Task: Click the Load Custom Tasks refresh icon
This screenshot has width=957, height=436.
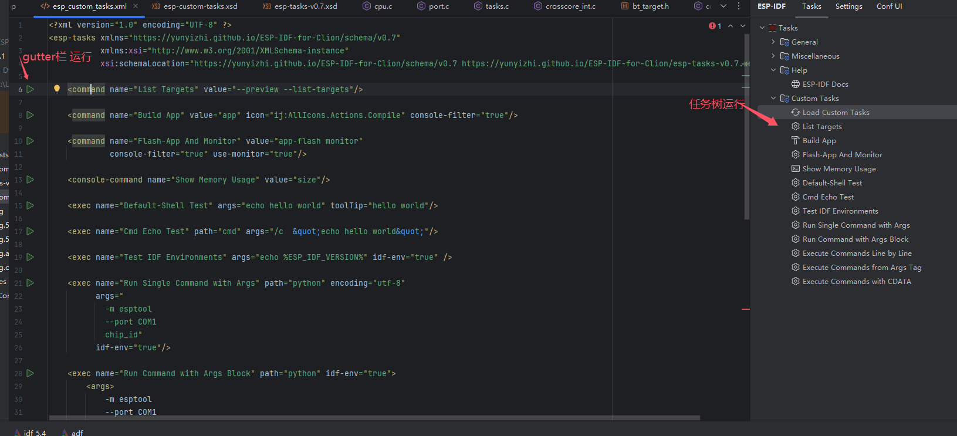Action: pyautogui.click(x=796, y=112)
